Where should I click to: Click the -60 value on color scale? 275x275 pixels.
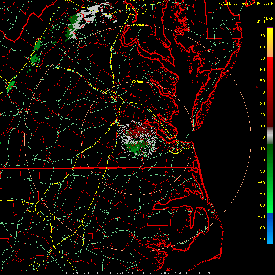(261, 205)
